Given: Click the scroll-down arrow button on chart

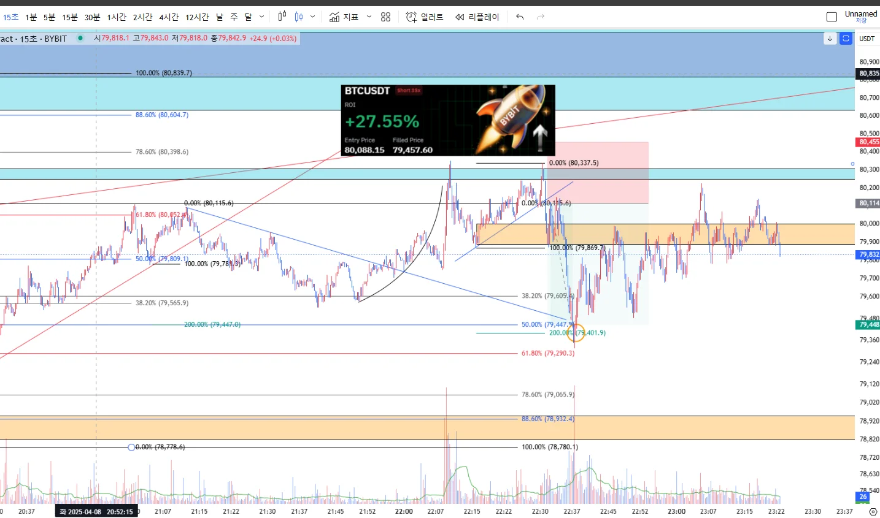Looking at the screenshot, I should click(x=830, y=39).
